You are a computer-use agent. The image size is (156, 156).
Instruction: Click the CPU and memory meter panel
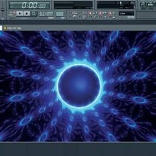point(116,5)
